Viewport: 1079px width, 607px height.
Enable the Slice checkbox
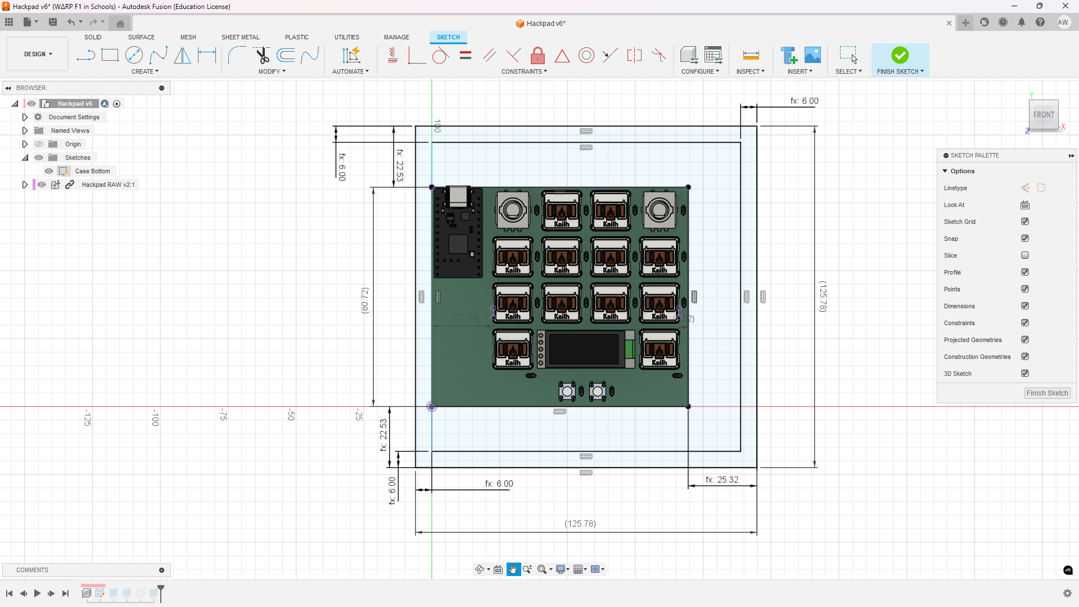click(1025, 255)
